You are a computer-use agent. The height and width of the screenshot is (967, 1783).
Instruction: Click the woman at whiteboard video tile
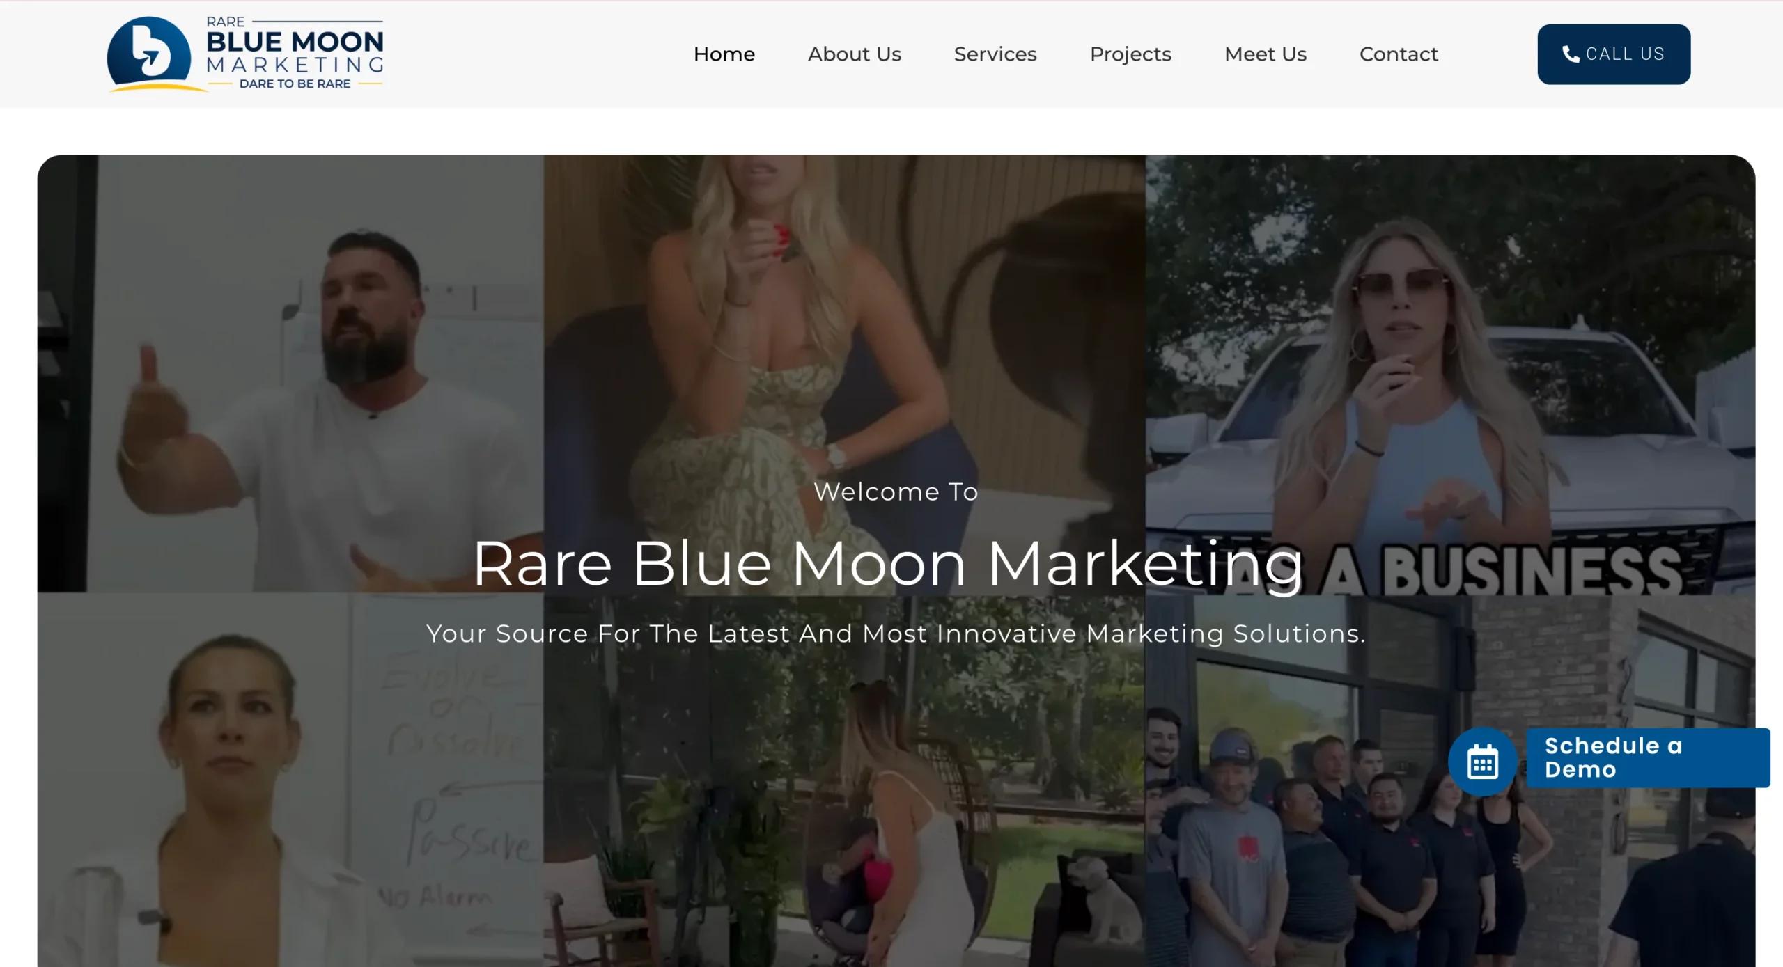(x=290, y=780)
